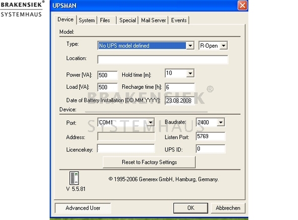Switch to the Events tab
The height and width of the screenshot is (220, 298).
pos(179,20)
